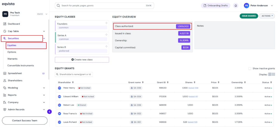Select the Series B preferred class
Screen dimensions: 278x127
tap(82, 49)
